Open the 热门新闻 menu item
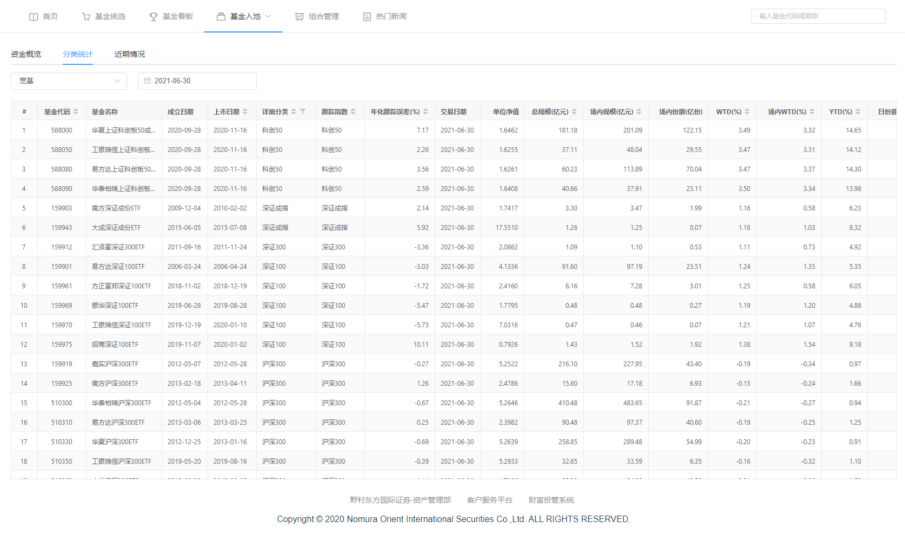Viewport: 905px width, 534px height. (384, 17)
